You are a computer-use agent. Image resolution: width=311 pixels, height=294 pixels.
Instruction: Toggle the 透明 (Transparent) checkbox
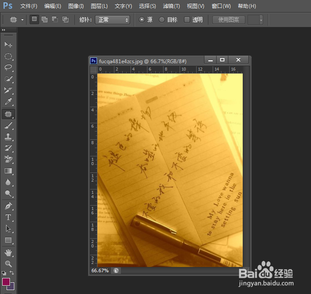(187, 20)
